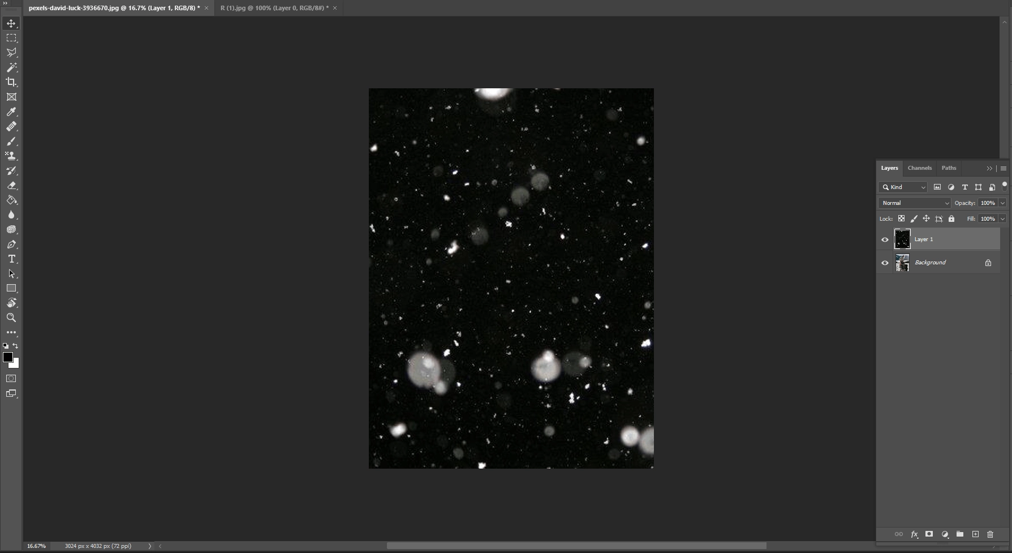Open layer style fx menu
The width and height of the screenshot is (1012, 553).
[914, 534]
